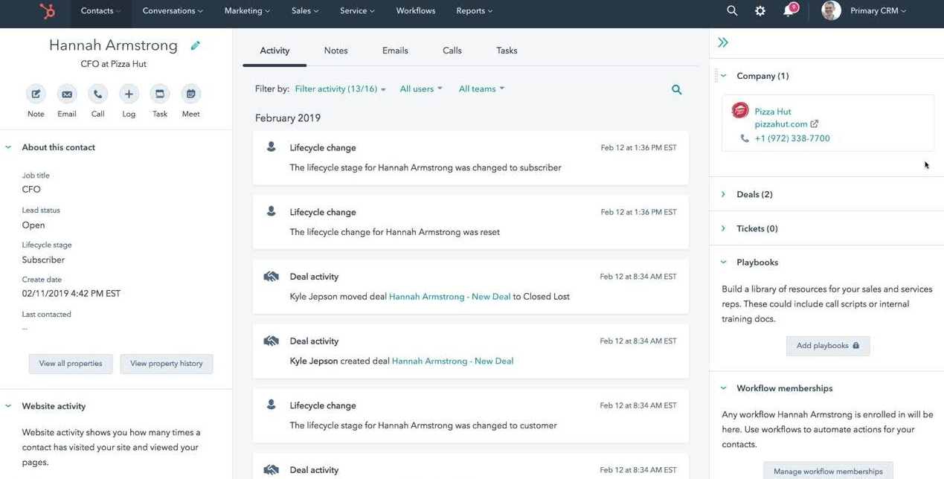Edit contact name with pencil icon
Viewport: 944px width, 479px height.
point(195,46)
